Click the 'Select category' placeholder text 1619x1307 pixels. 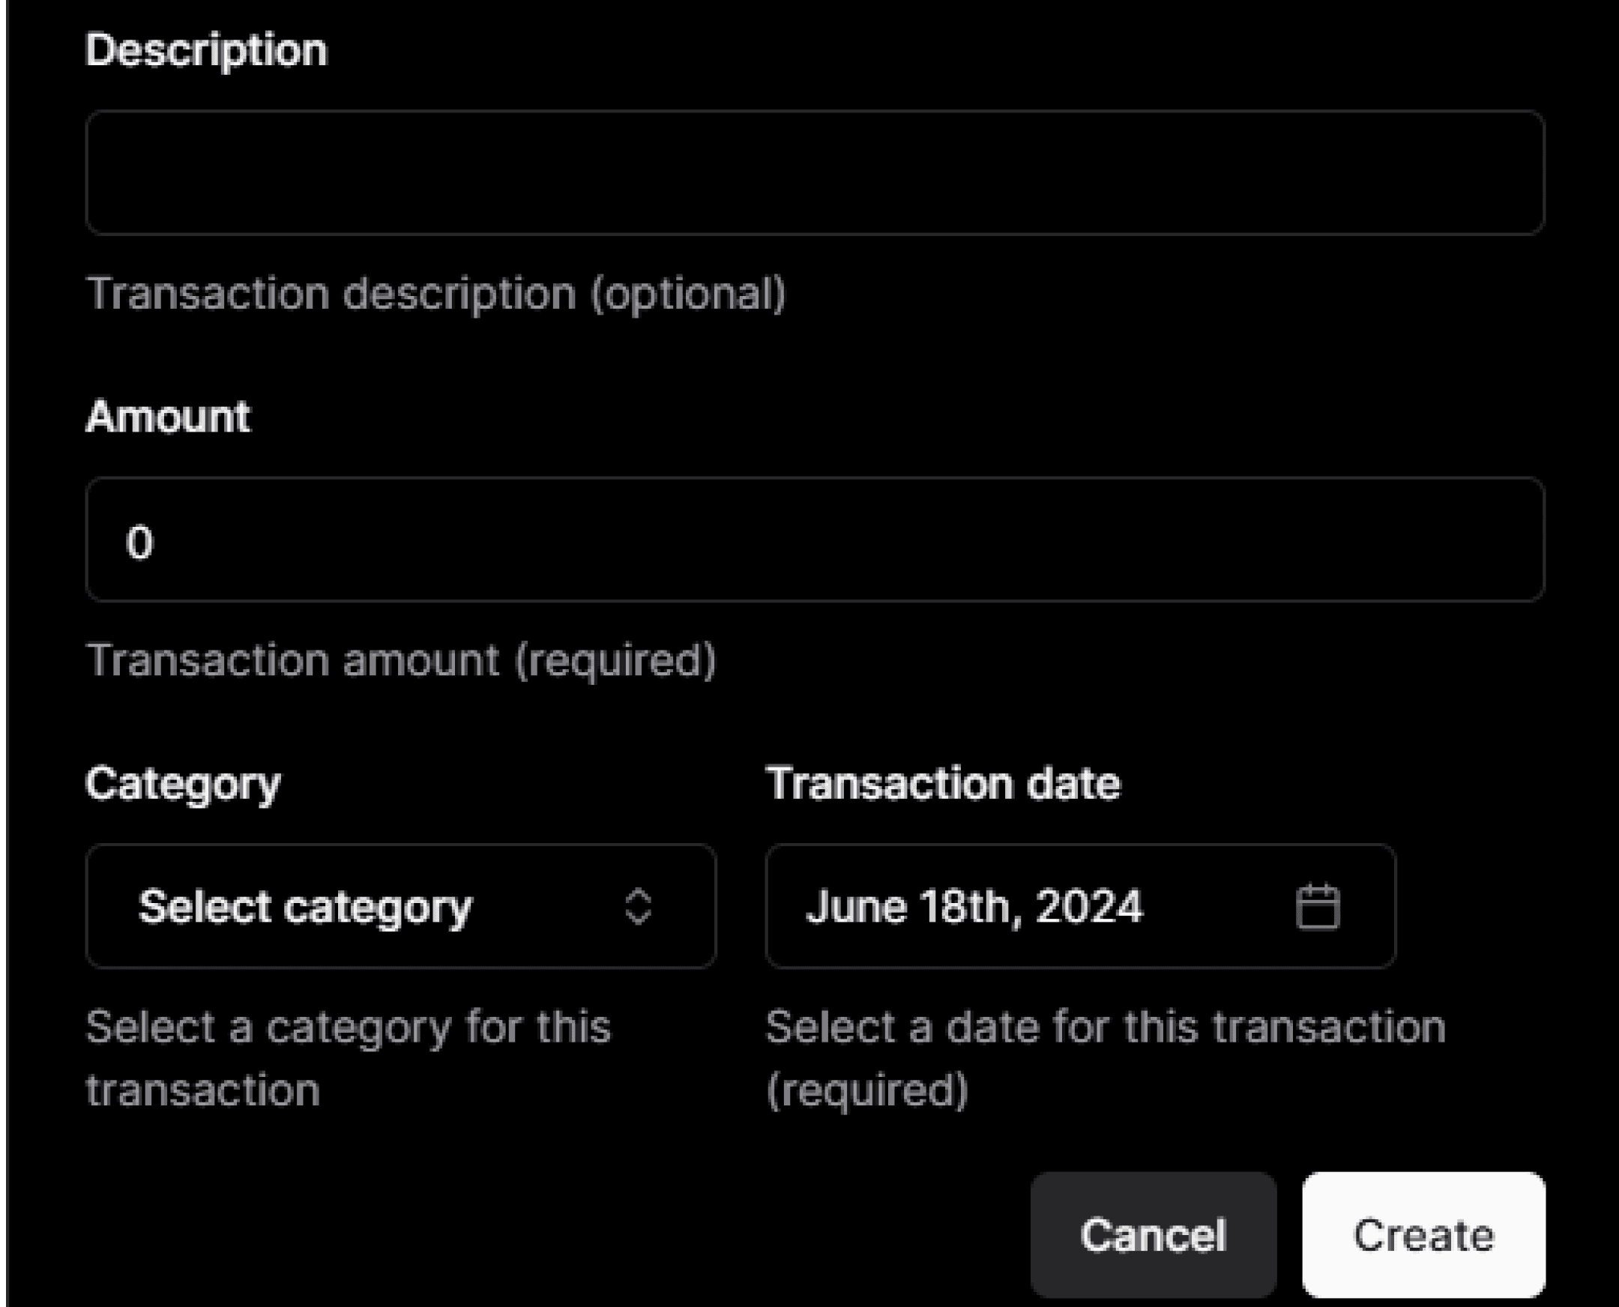point(305,908)
